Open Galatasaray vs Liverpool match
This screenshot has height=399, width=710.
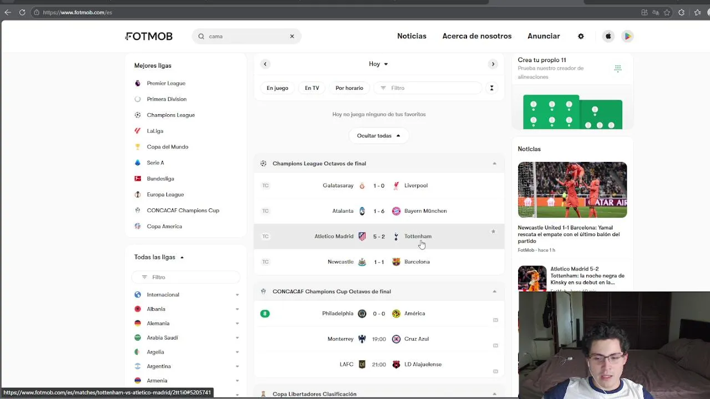tap(379, 186)
